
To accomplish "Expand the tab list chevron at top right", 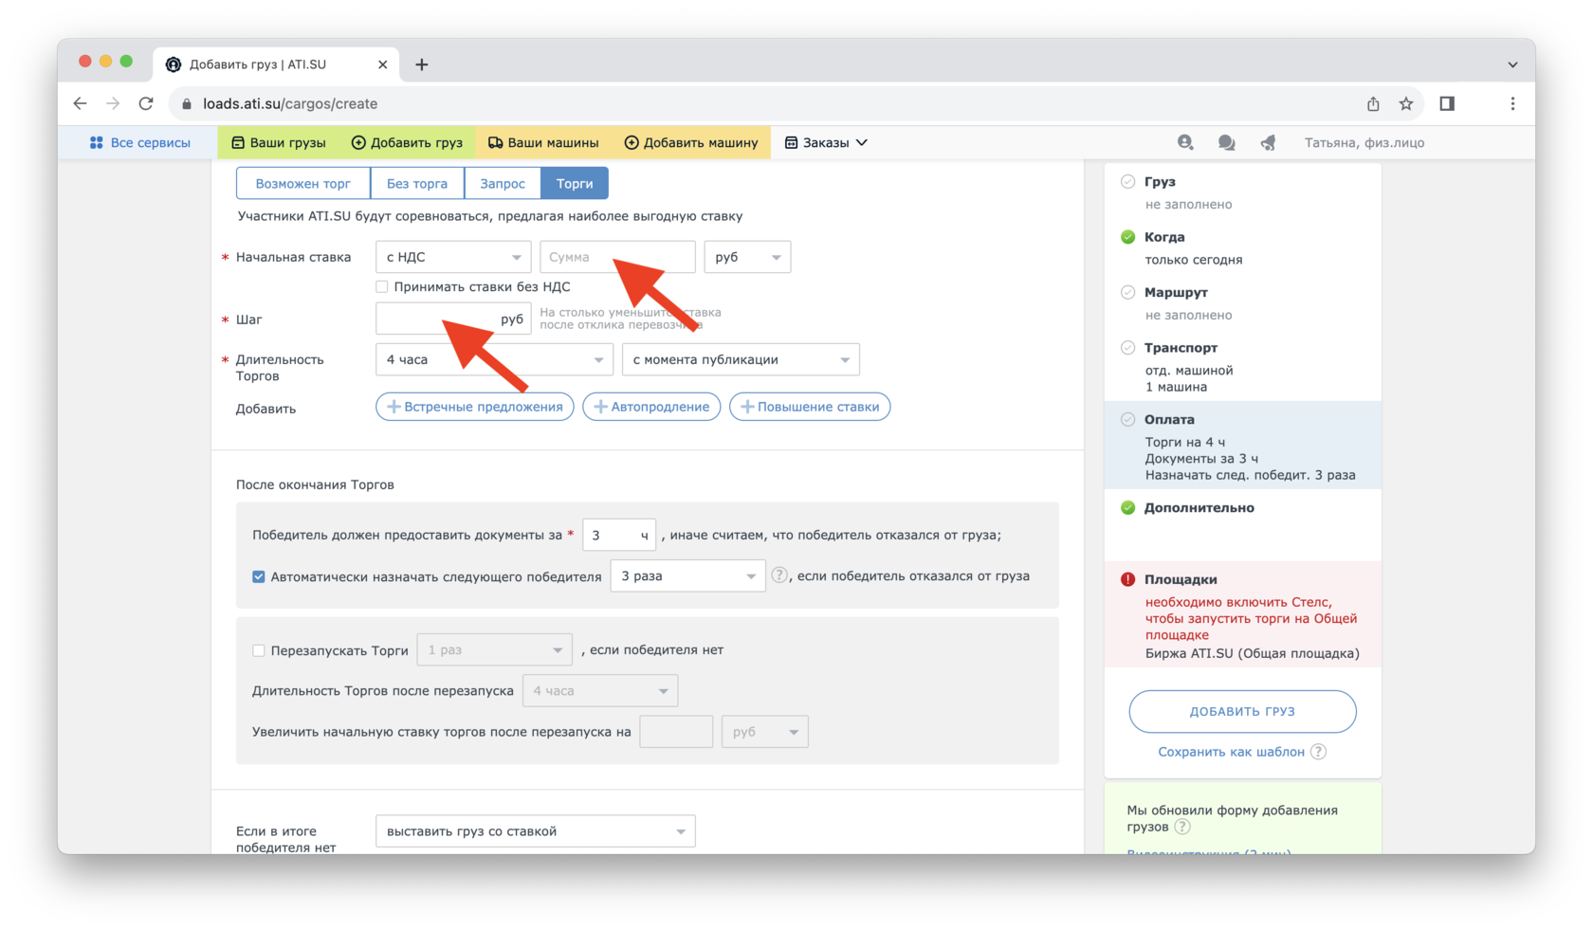I will click(x=1512, y=64).
